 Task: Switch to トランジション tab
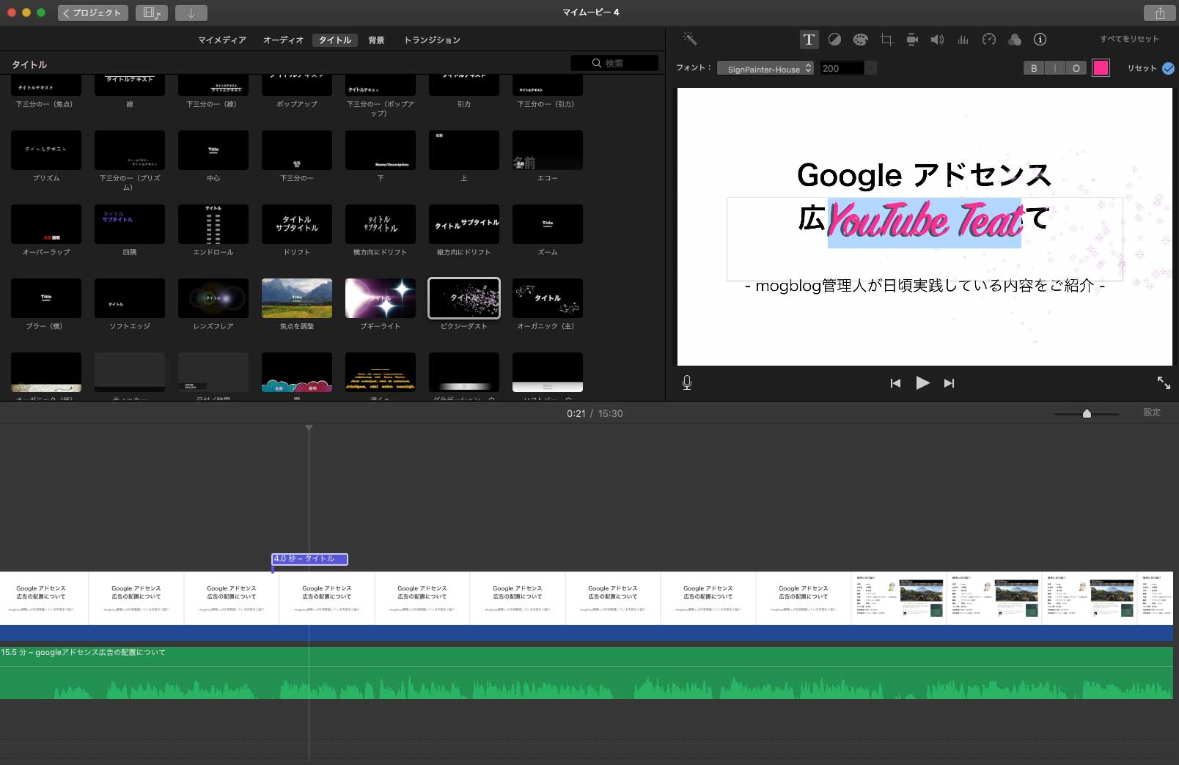(432, 40)
